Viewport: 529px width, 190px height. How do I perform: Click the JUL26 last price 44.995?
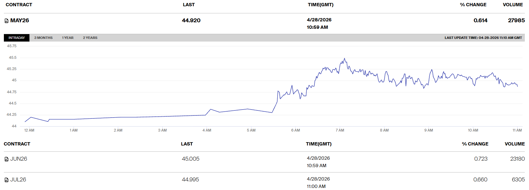[190, 180]
